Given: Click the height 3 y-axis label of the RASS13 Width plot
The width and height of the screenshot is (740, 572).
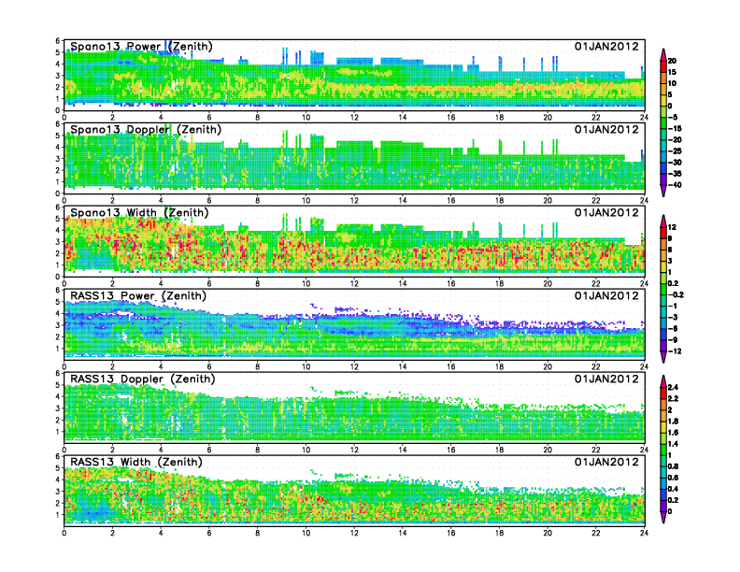Looking at the screenshot, I should point(58,492).
